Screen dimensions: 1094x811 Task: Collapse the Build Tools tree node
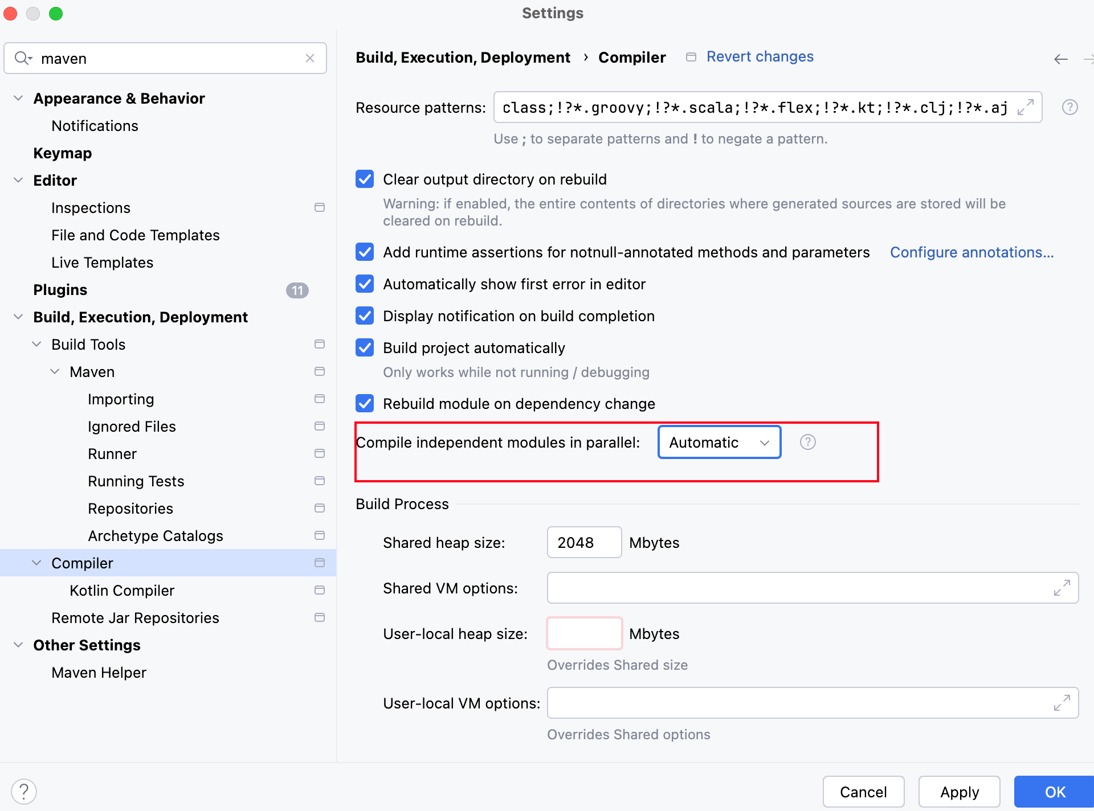[37, 345]
